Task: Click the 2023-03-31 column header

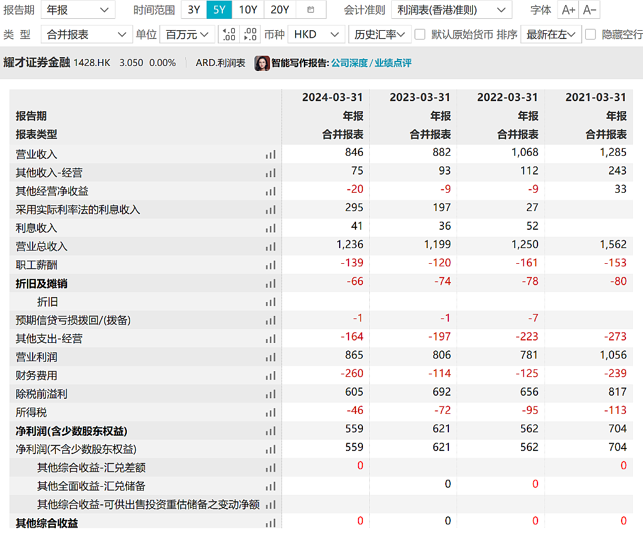Action: point(420,97)
